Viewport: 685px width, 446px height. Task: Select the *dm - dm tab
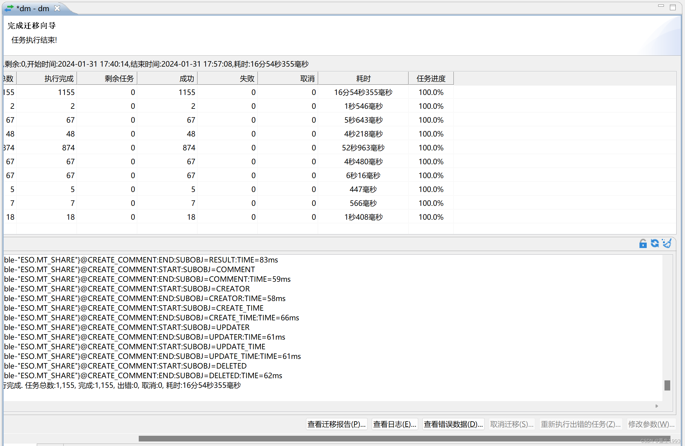33,8
